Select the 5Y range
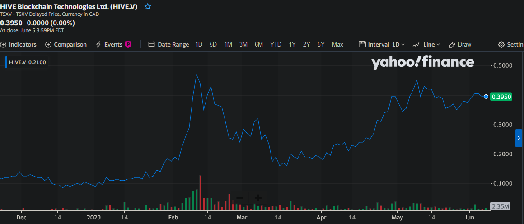The height and width of the screenshot is (224, 524). (321, 44)
